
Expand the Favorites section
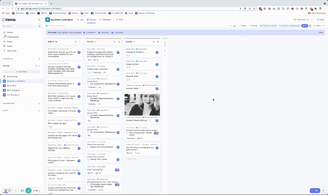(39, 59)
